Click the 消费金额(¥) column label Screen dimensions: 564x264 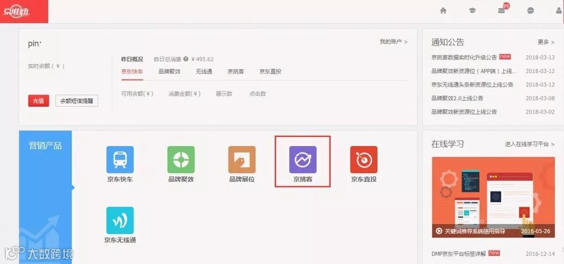point(184,94)
